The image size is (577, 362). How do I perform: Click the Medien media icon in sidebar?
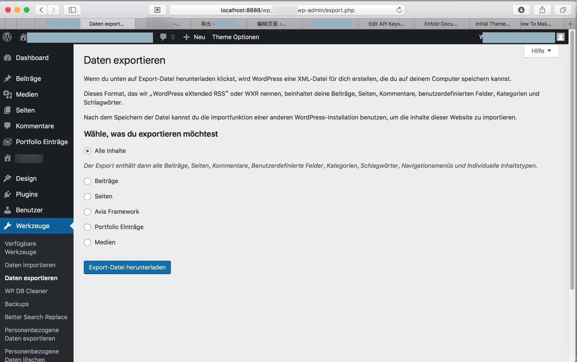pyautogui.click(x=7, y=94)
